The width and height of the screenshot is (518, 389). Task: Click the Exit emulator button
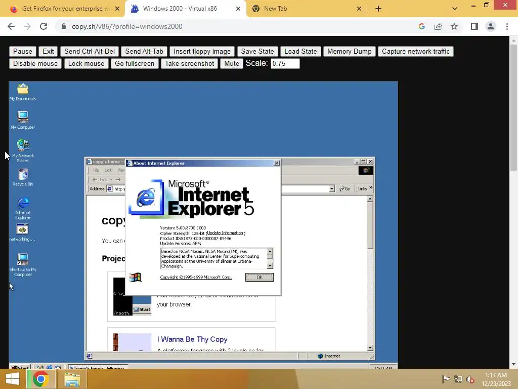click(48, 51)
